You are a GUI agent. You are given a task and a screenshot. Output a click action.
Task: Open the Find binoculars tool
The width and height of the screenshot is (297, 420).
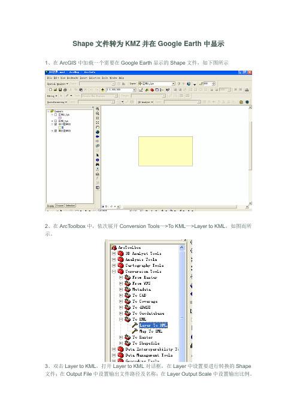98,165
